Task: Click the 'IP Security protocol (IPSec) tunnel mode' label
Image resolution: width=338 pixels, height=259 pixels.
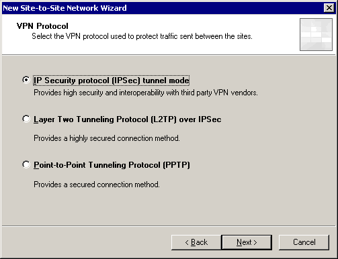Action: coord(112,81)
